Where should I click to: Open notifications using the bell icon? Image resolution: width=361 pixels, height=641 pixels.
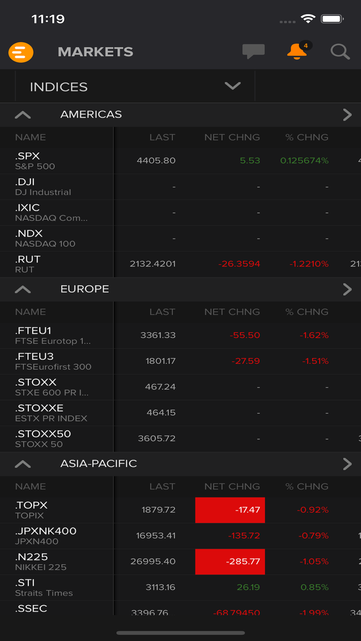(x=295, y=53)
